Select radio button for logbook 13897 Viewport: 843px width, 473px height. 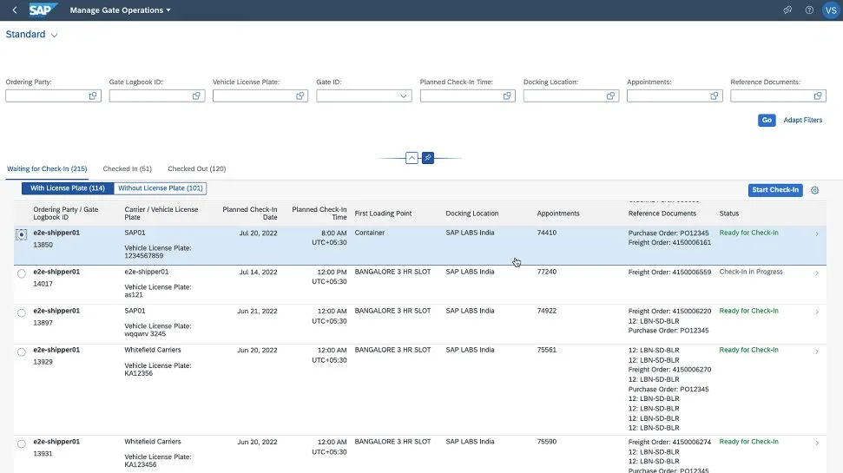21,313
